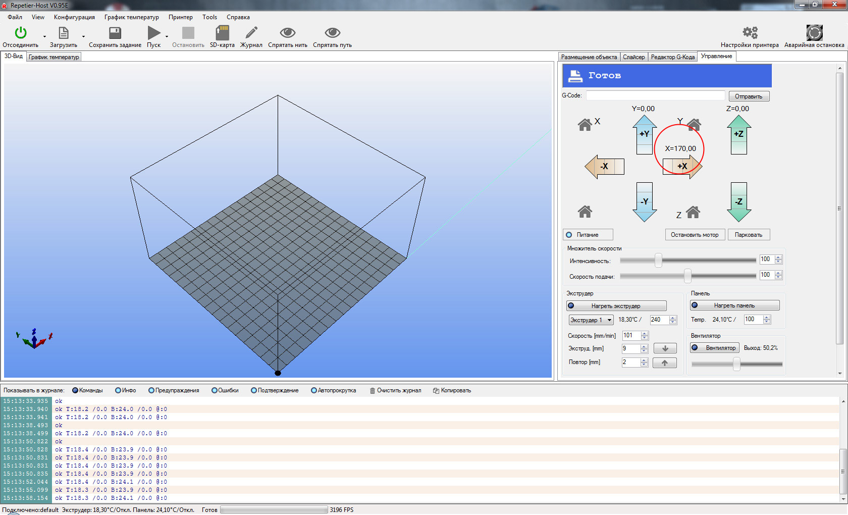Click the Аварийная остановка emergency stop icon
848x515 pixels.
(x=814, y=33)
